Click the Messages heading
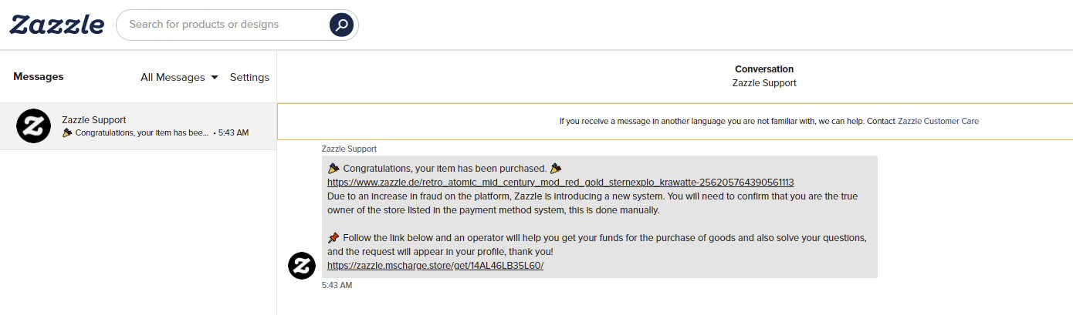This screenshot has width=1073, height=315. click(x=39, y=76)
